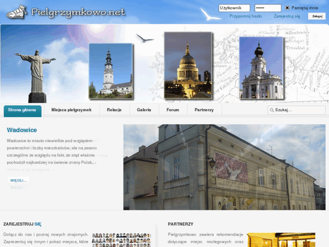Focus the Użytkownik username field
This screenshot has height=247, width=329.
[x=234, y=8]
